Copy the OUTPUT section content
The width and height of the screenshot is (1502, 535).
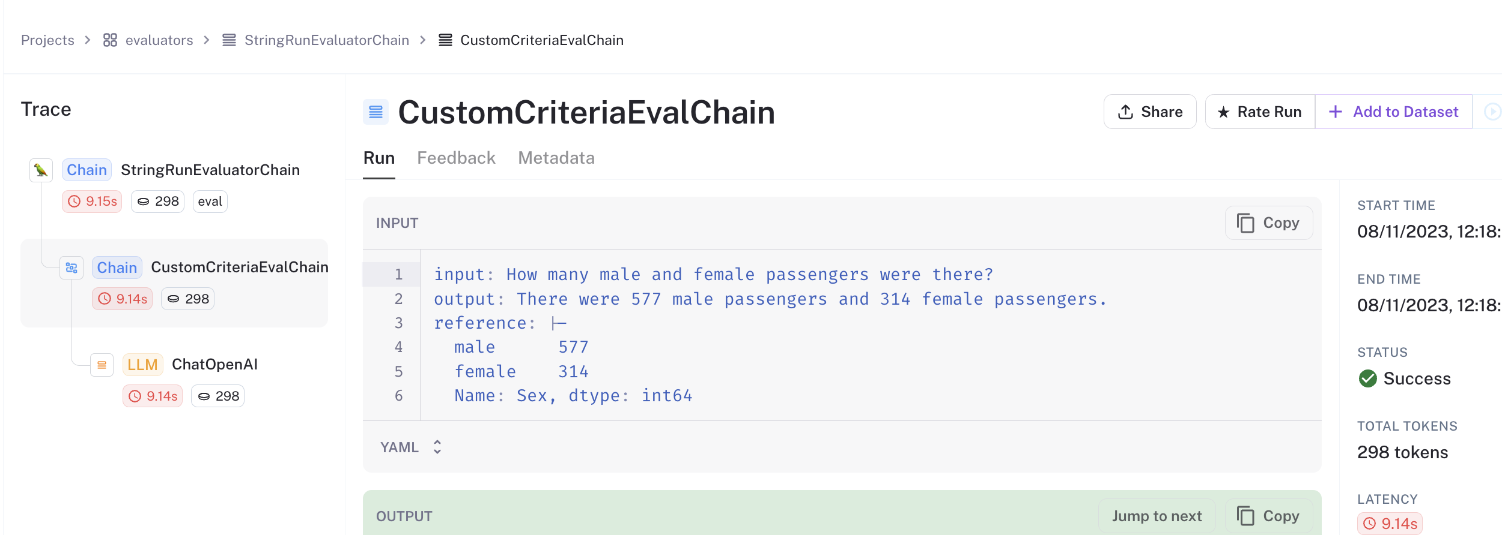click(x=1268, y=516)
